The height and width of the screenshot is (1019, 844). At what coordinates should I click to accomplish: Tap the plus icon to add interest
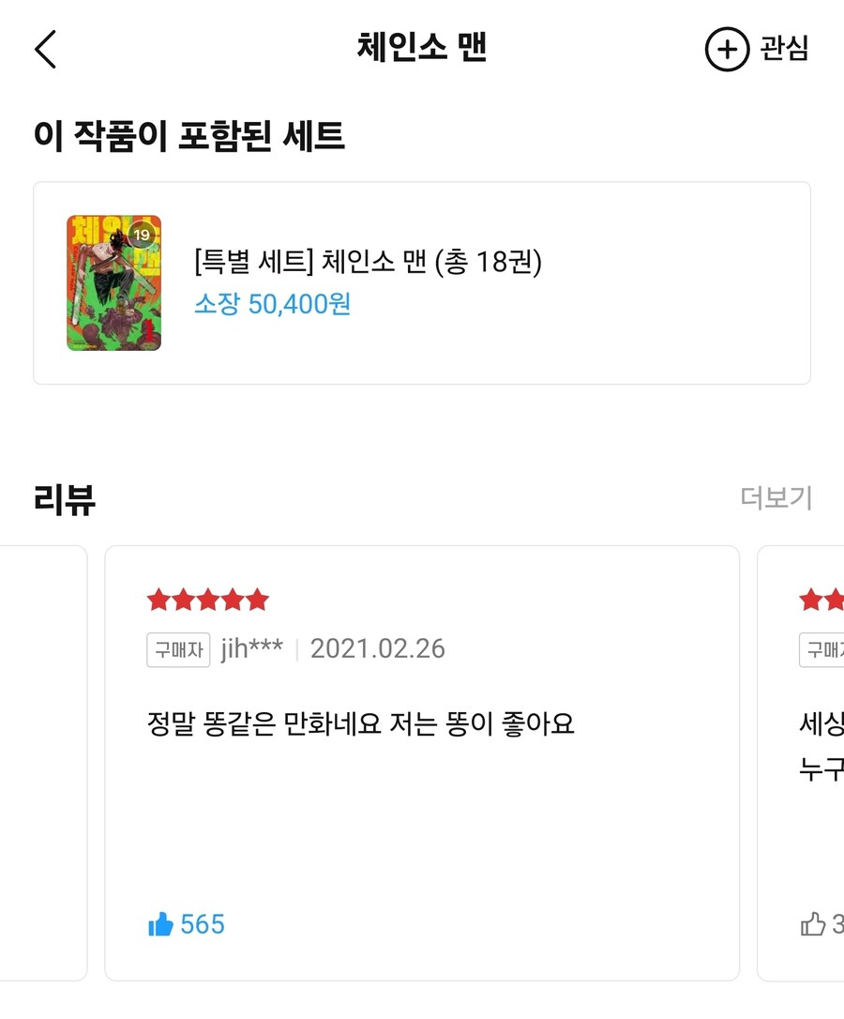coord(727,49)
